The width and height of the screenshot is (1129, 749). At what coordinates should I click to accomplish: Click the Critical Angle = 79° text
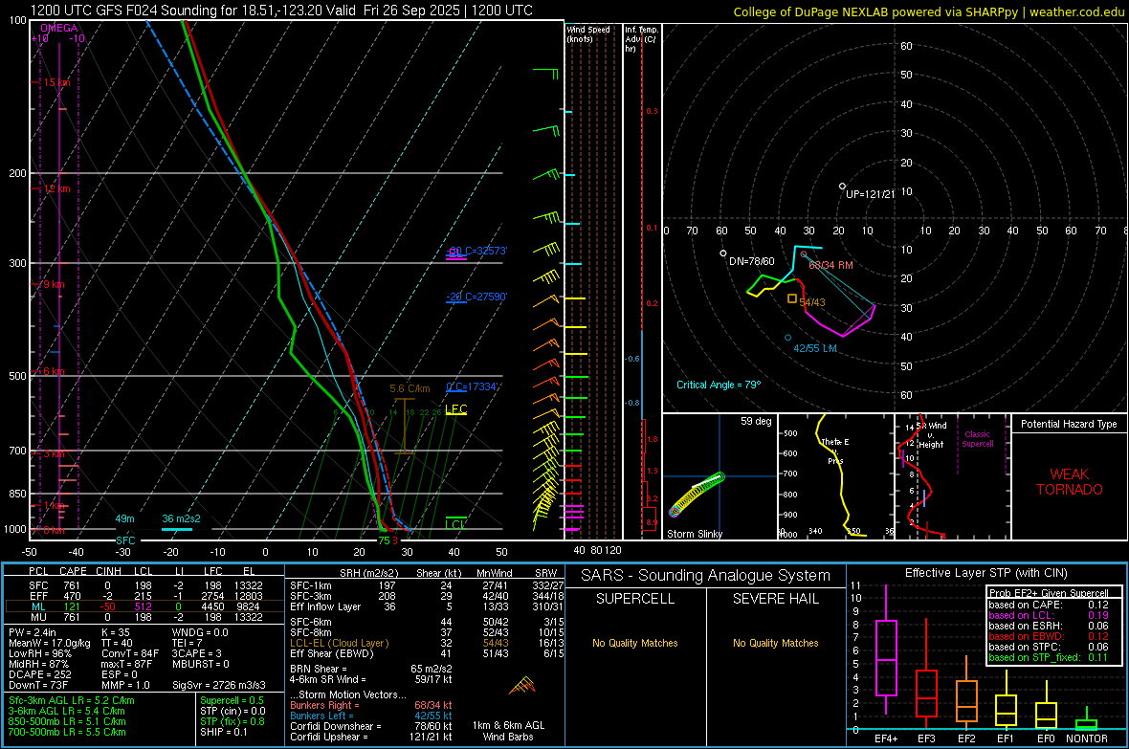[x=719, y=385]
